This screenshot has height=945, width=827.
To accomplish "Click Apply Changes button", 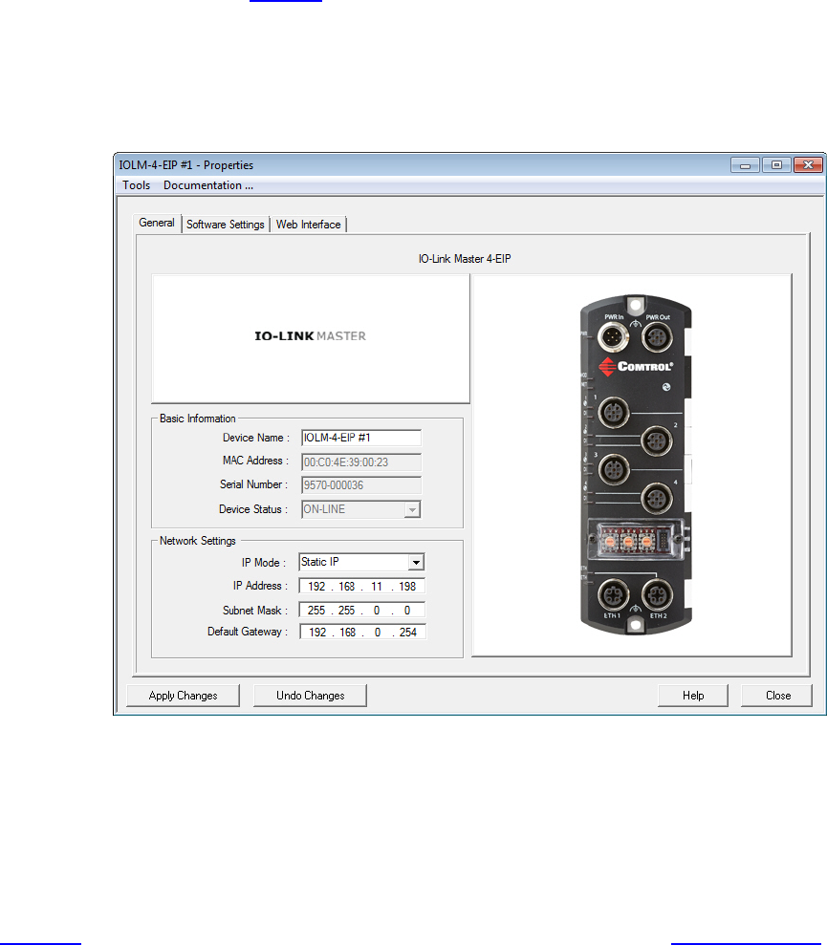I will click(183, 696).
